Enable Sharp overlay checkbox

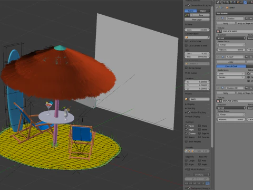[199, 126]
